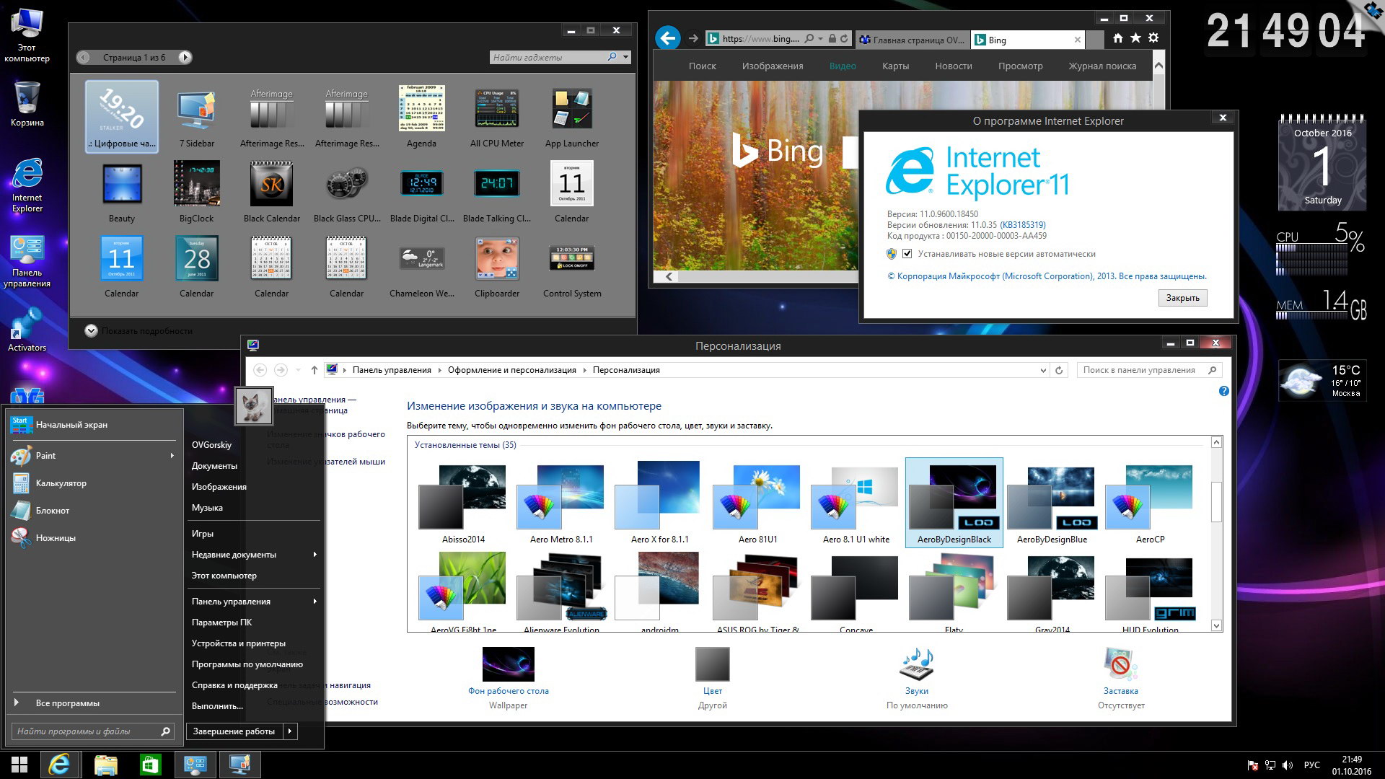Choose the Black Glass CPU gadget
The image size is (1385, 779).
[346, 191]
